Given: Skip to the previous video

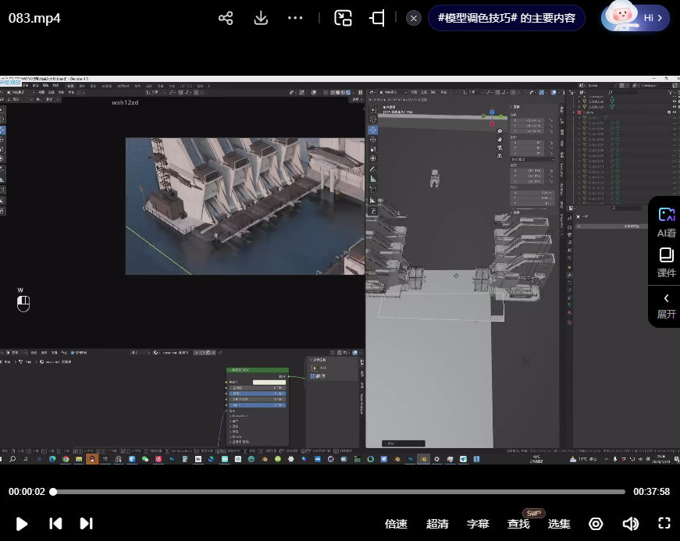Looking at the screenshot, I should (55, 524).
